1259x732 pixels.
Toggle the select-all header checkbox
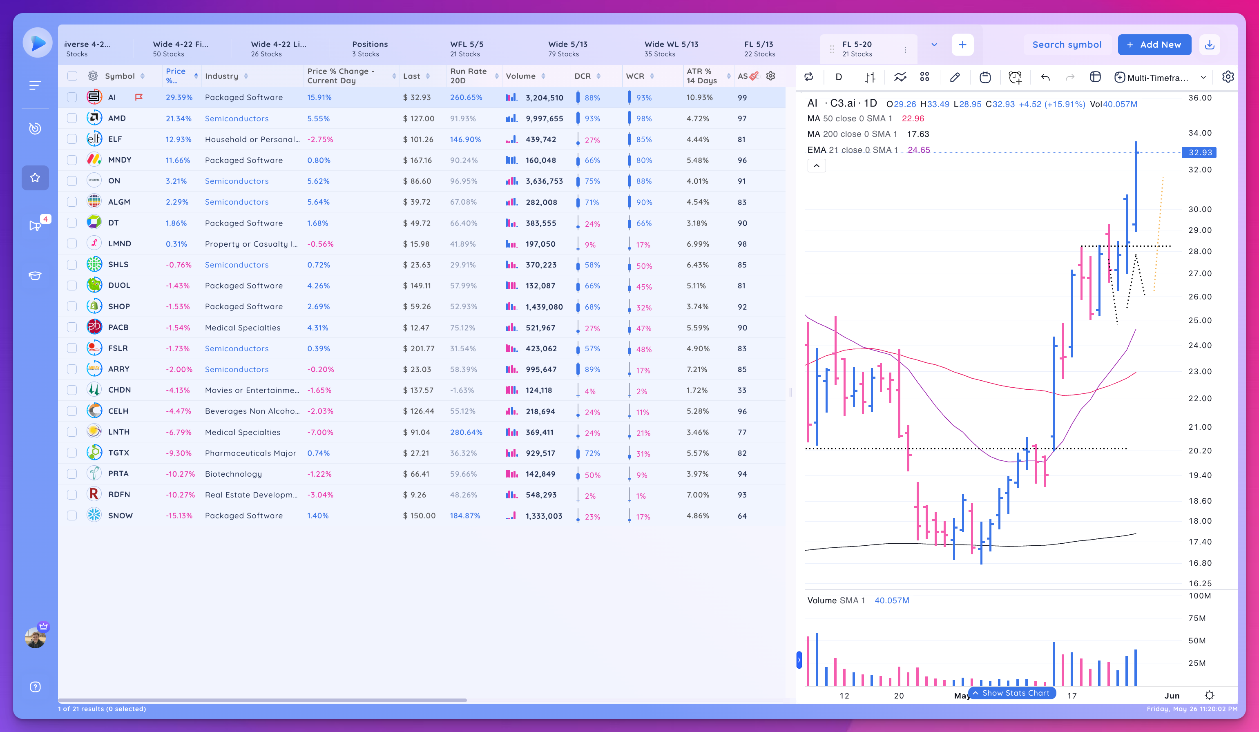pyautogui.click(x=72, y=76)
